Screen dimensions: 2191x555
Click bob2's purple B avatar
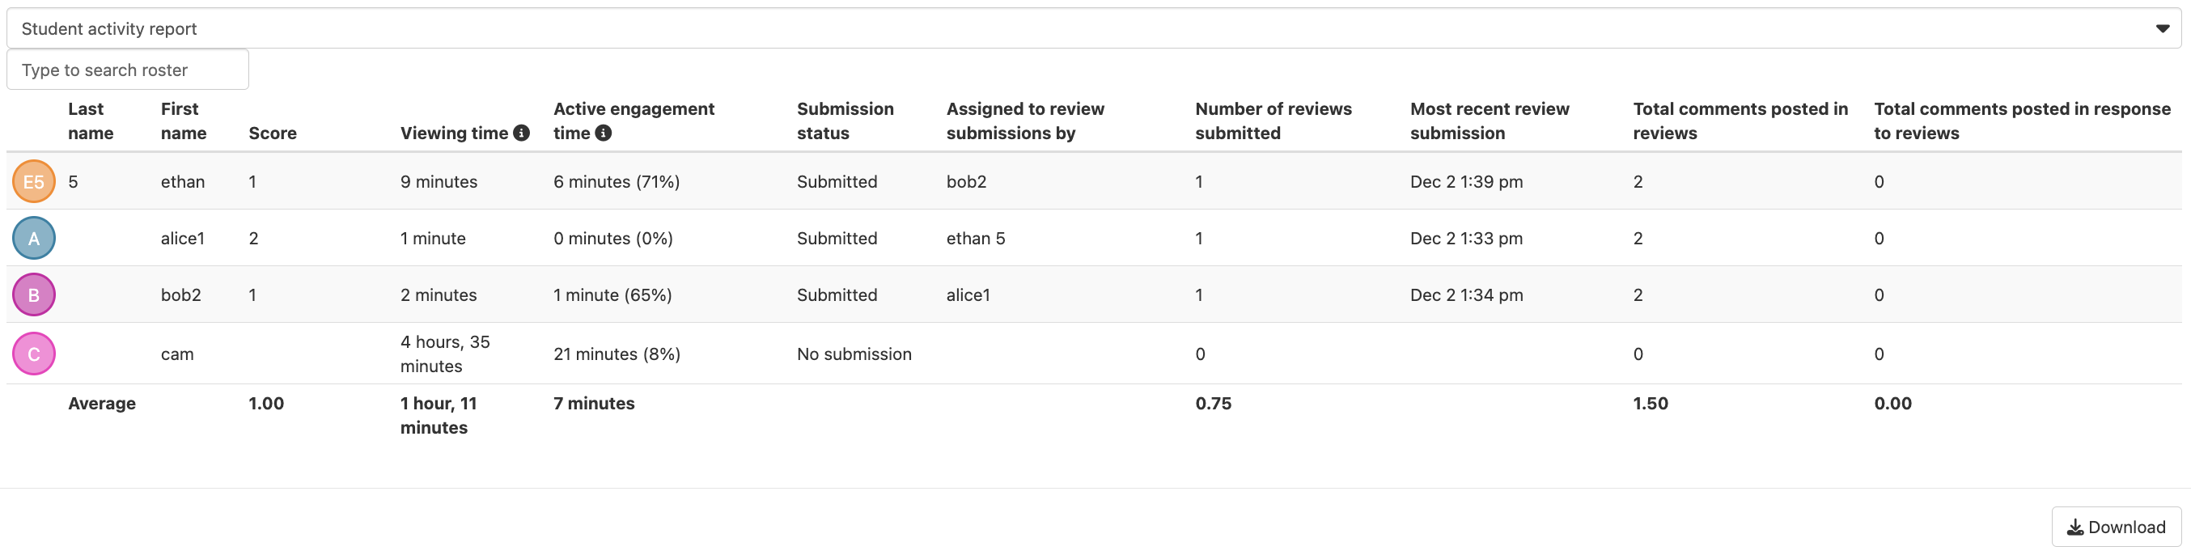34,295
